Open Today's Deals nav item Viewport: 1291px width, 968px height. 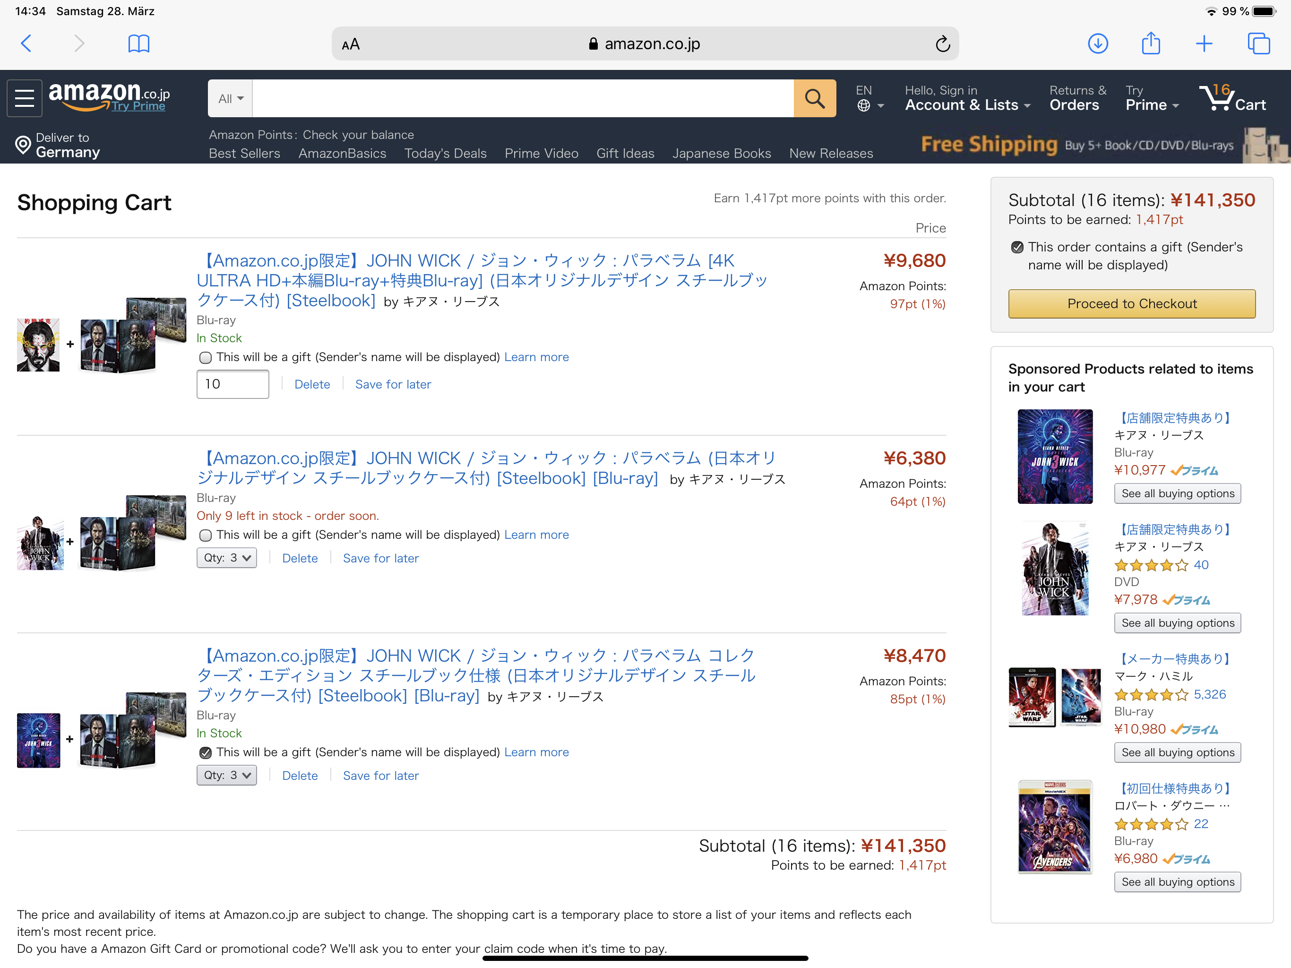tap(445, 153)
